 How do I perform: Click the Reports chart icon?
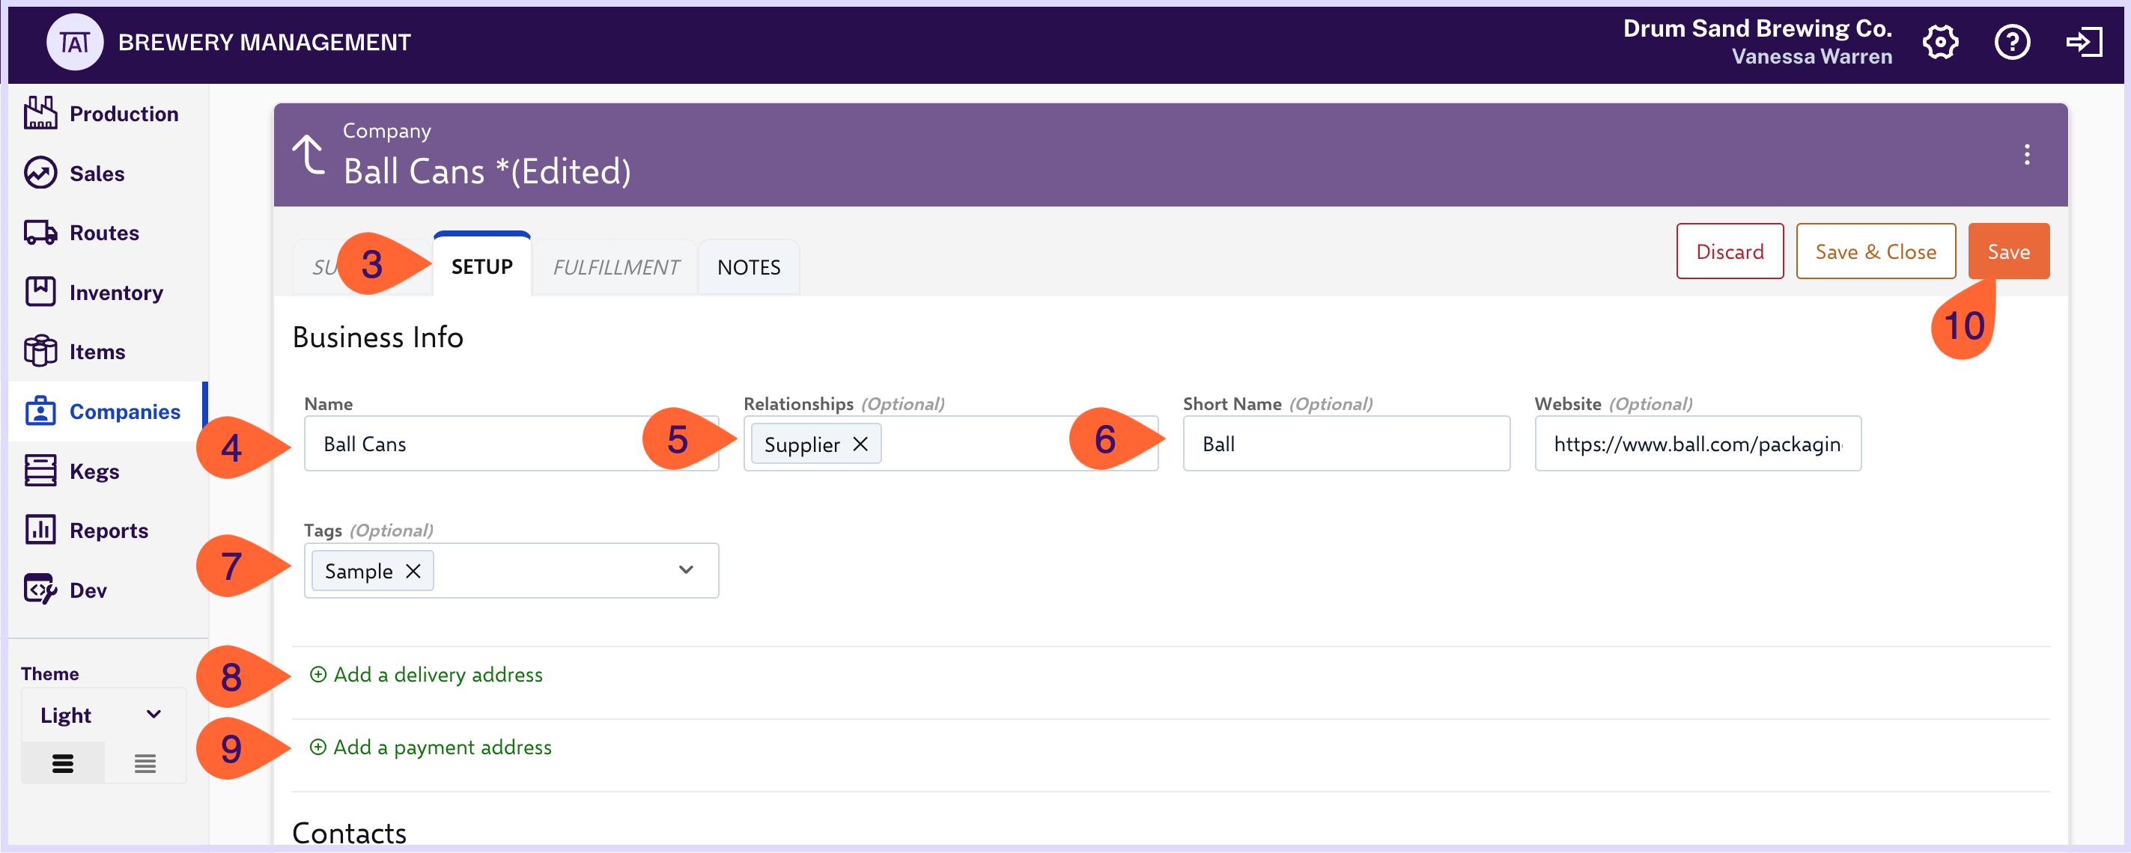[x=40, y=530]
